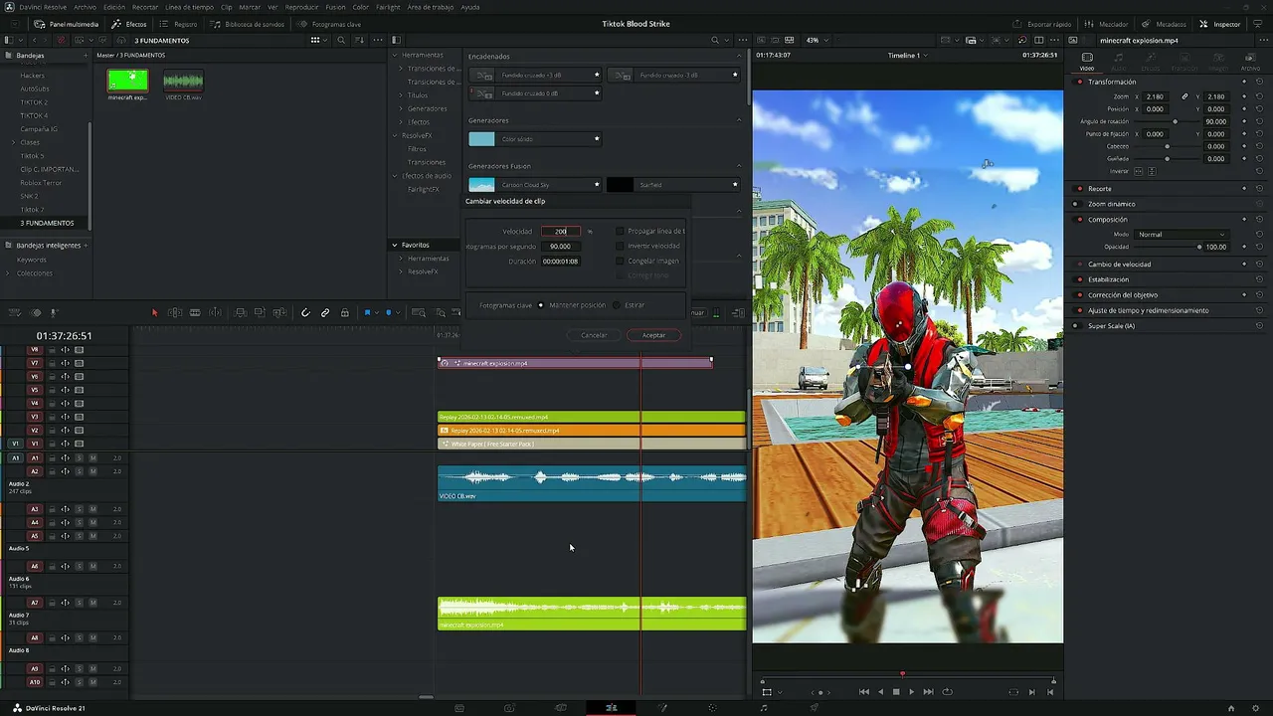Adjust the Cabeceo slider handle
Image resolution: width=1273 pixels, height=716 pixels.
click(x=1168, y=146)
